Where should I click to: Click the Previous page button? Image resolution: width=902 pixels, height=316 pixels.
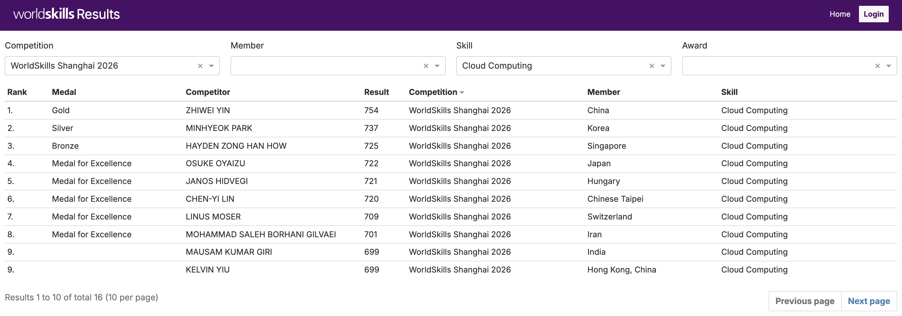click(x=805, y=301)
